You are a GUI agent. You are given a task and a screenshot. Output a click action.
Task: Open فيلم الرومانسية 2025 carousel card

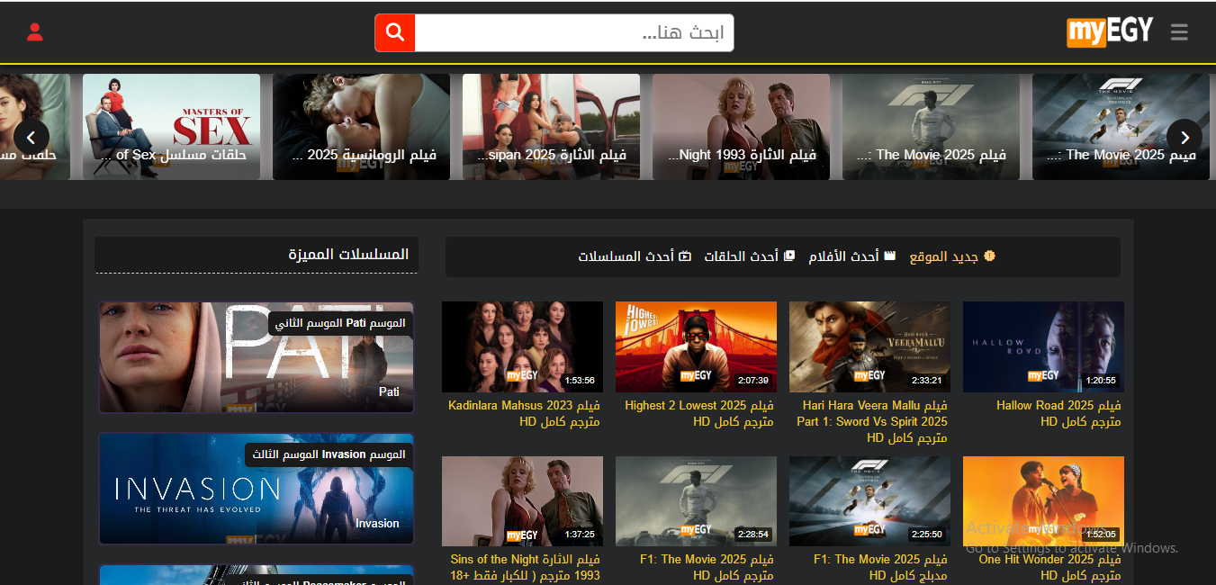361,127
